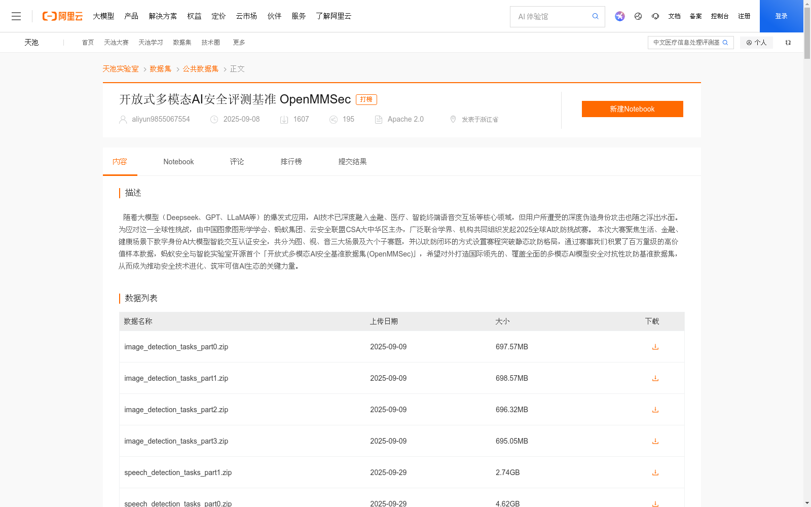Switch to the 排行榜 leaderboard tab

[x=291, y=161]
